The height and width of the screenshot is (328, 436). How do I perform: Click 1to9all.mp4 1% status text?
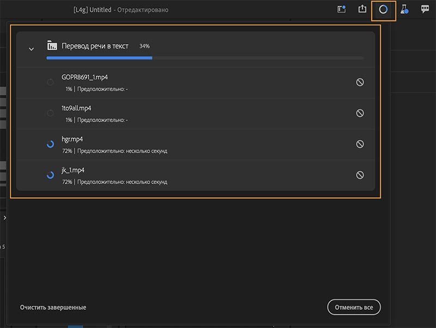96,120
